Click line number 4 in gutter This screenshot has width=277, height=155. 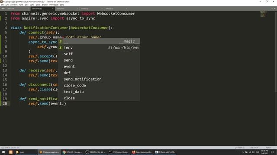coord(6,28)
